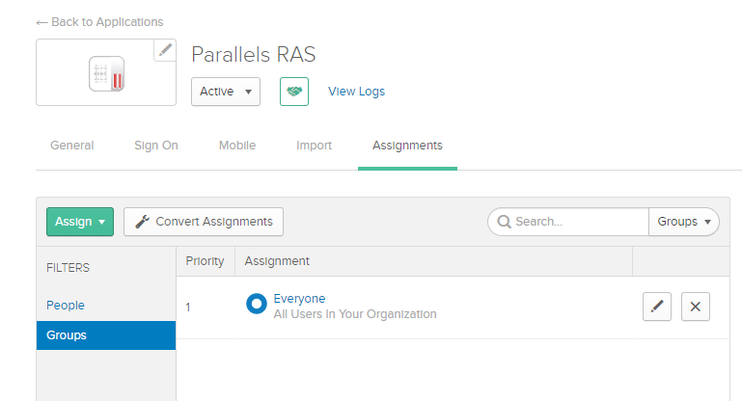The height and width of the screenshot is (401, 742).
Task: Open the Groups search-scope dropdown
Action: (x=683, y=222)
